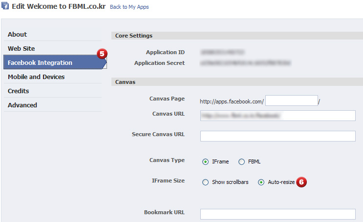This screenshot has width=363, height=222.
Task: Go back via 'Back to My Apps' link
Action: (129, 7)
